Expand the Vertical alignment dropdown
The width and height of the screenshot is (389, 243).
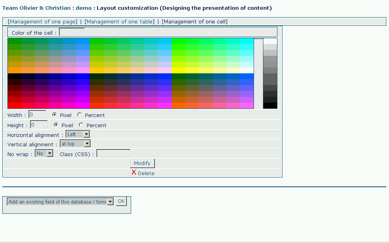(76, 144)
